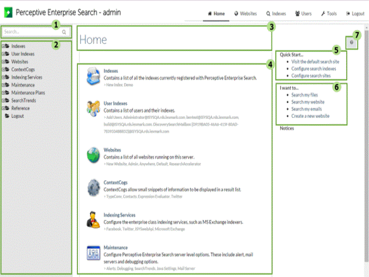This screenshot has width=369, height=277.
Task: Click the help icon above Quick Start
Action: click(x=351, y=42)
